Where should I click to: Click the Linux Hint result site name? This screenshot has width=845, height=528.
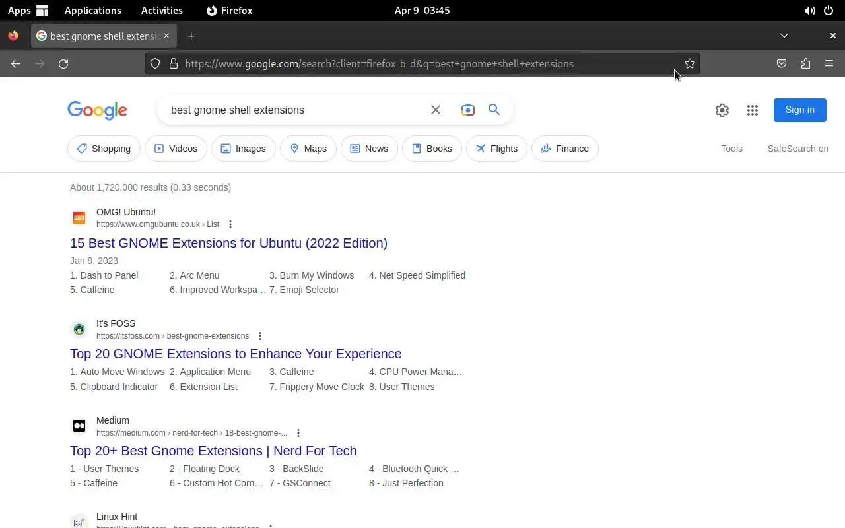(117, 517)
